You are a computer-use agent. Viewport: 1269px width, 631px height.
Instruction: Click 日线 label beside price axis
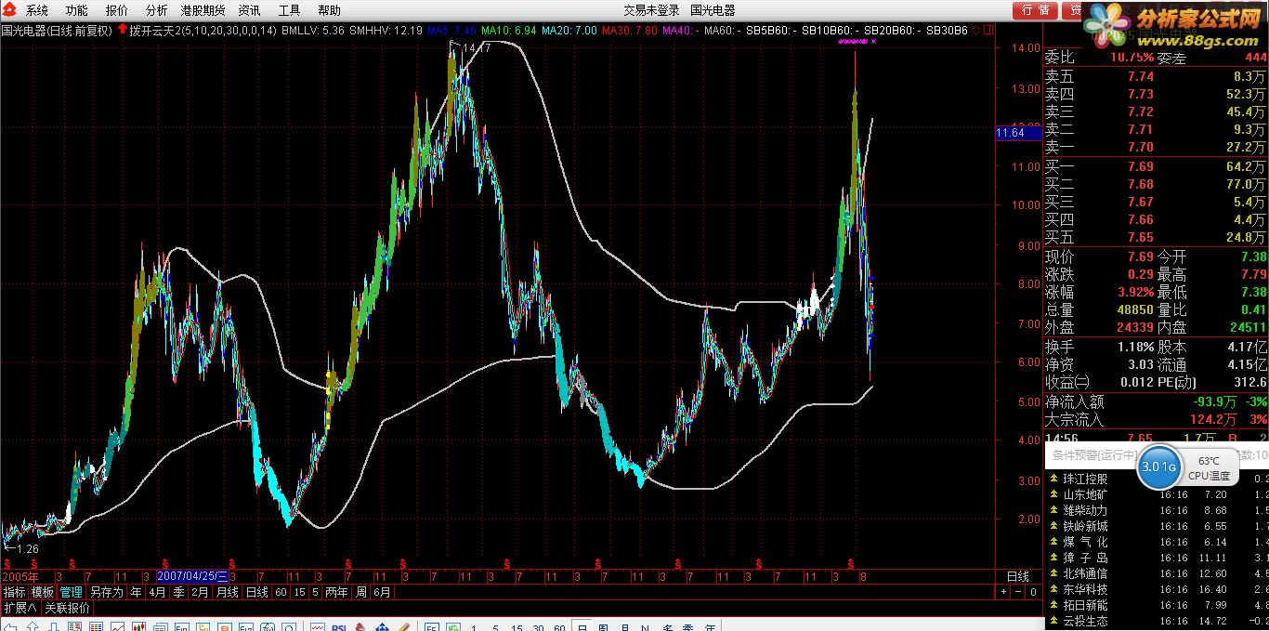[x=1018, y=576]
